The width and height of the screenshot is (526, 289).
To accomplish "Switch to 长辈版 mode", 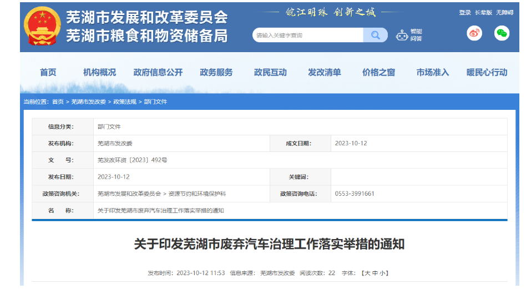I will tap(483, 13).
